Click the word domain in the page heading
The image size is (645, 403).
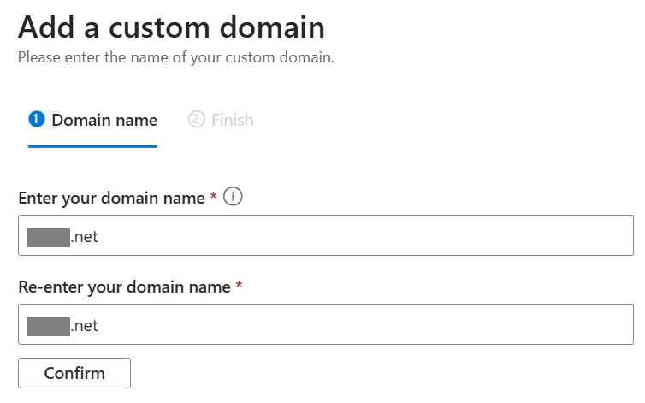click(x=272, y=27)
